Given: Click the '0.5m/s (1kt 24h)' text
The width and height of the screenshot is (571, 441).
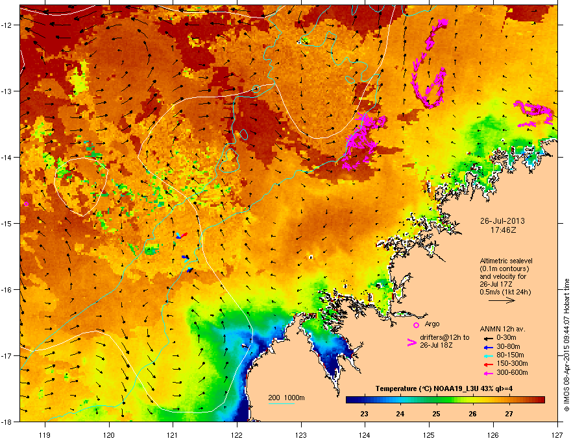Looking at the screenshot, I should pyautogui.click(x=505, y=292).
